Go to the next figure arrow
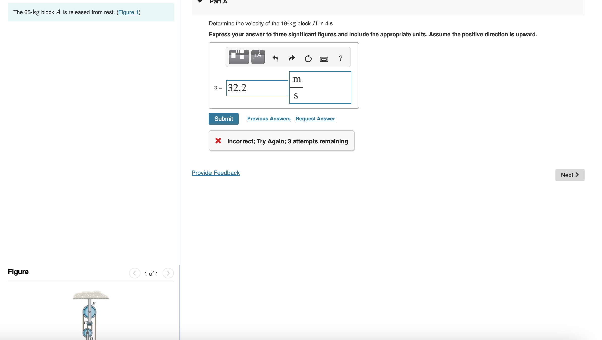Image resolution: width=602 pixels, height=340 pixels. [x=168, y=273]
